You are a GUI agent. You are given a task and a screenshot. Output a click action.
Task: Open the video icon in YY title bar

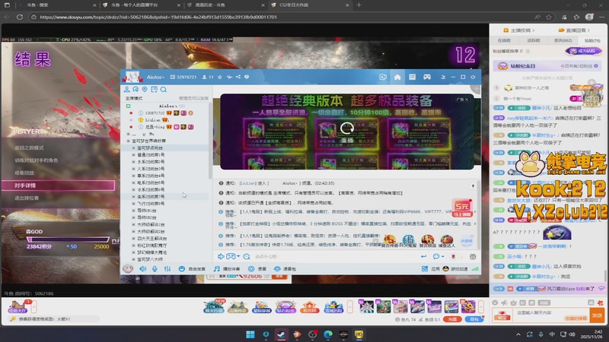[383, 78]
